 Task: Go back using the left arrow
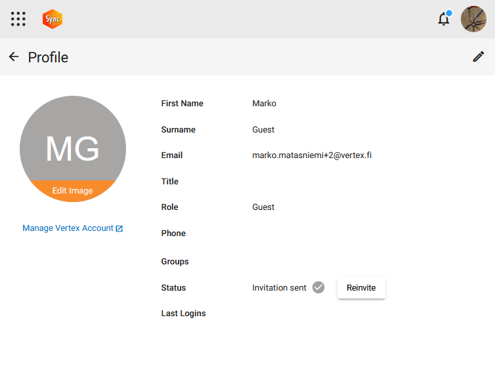(14, 57)
